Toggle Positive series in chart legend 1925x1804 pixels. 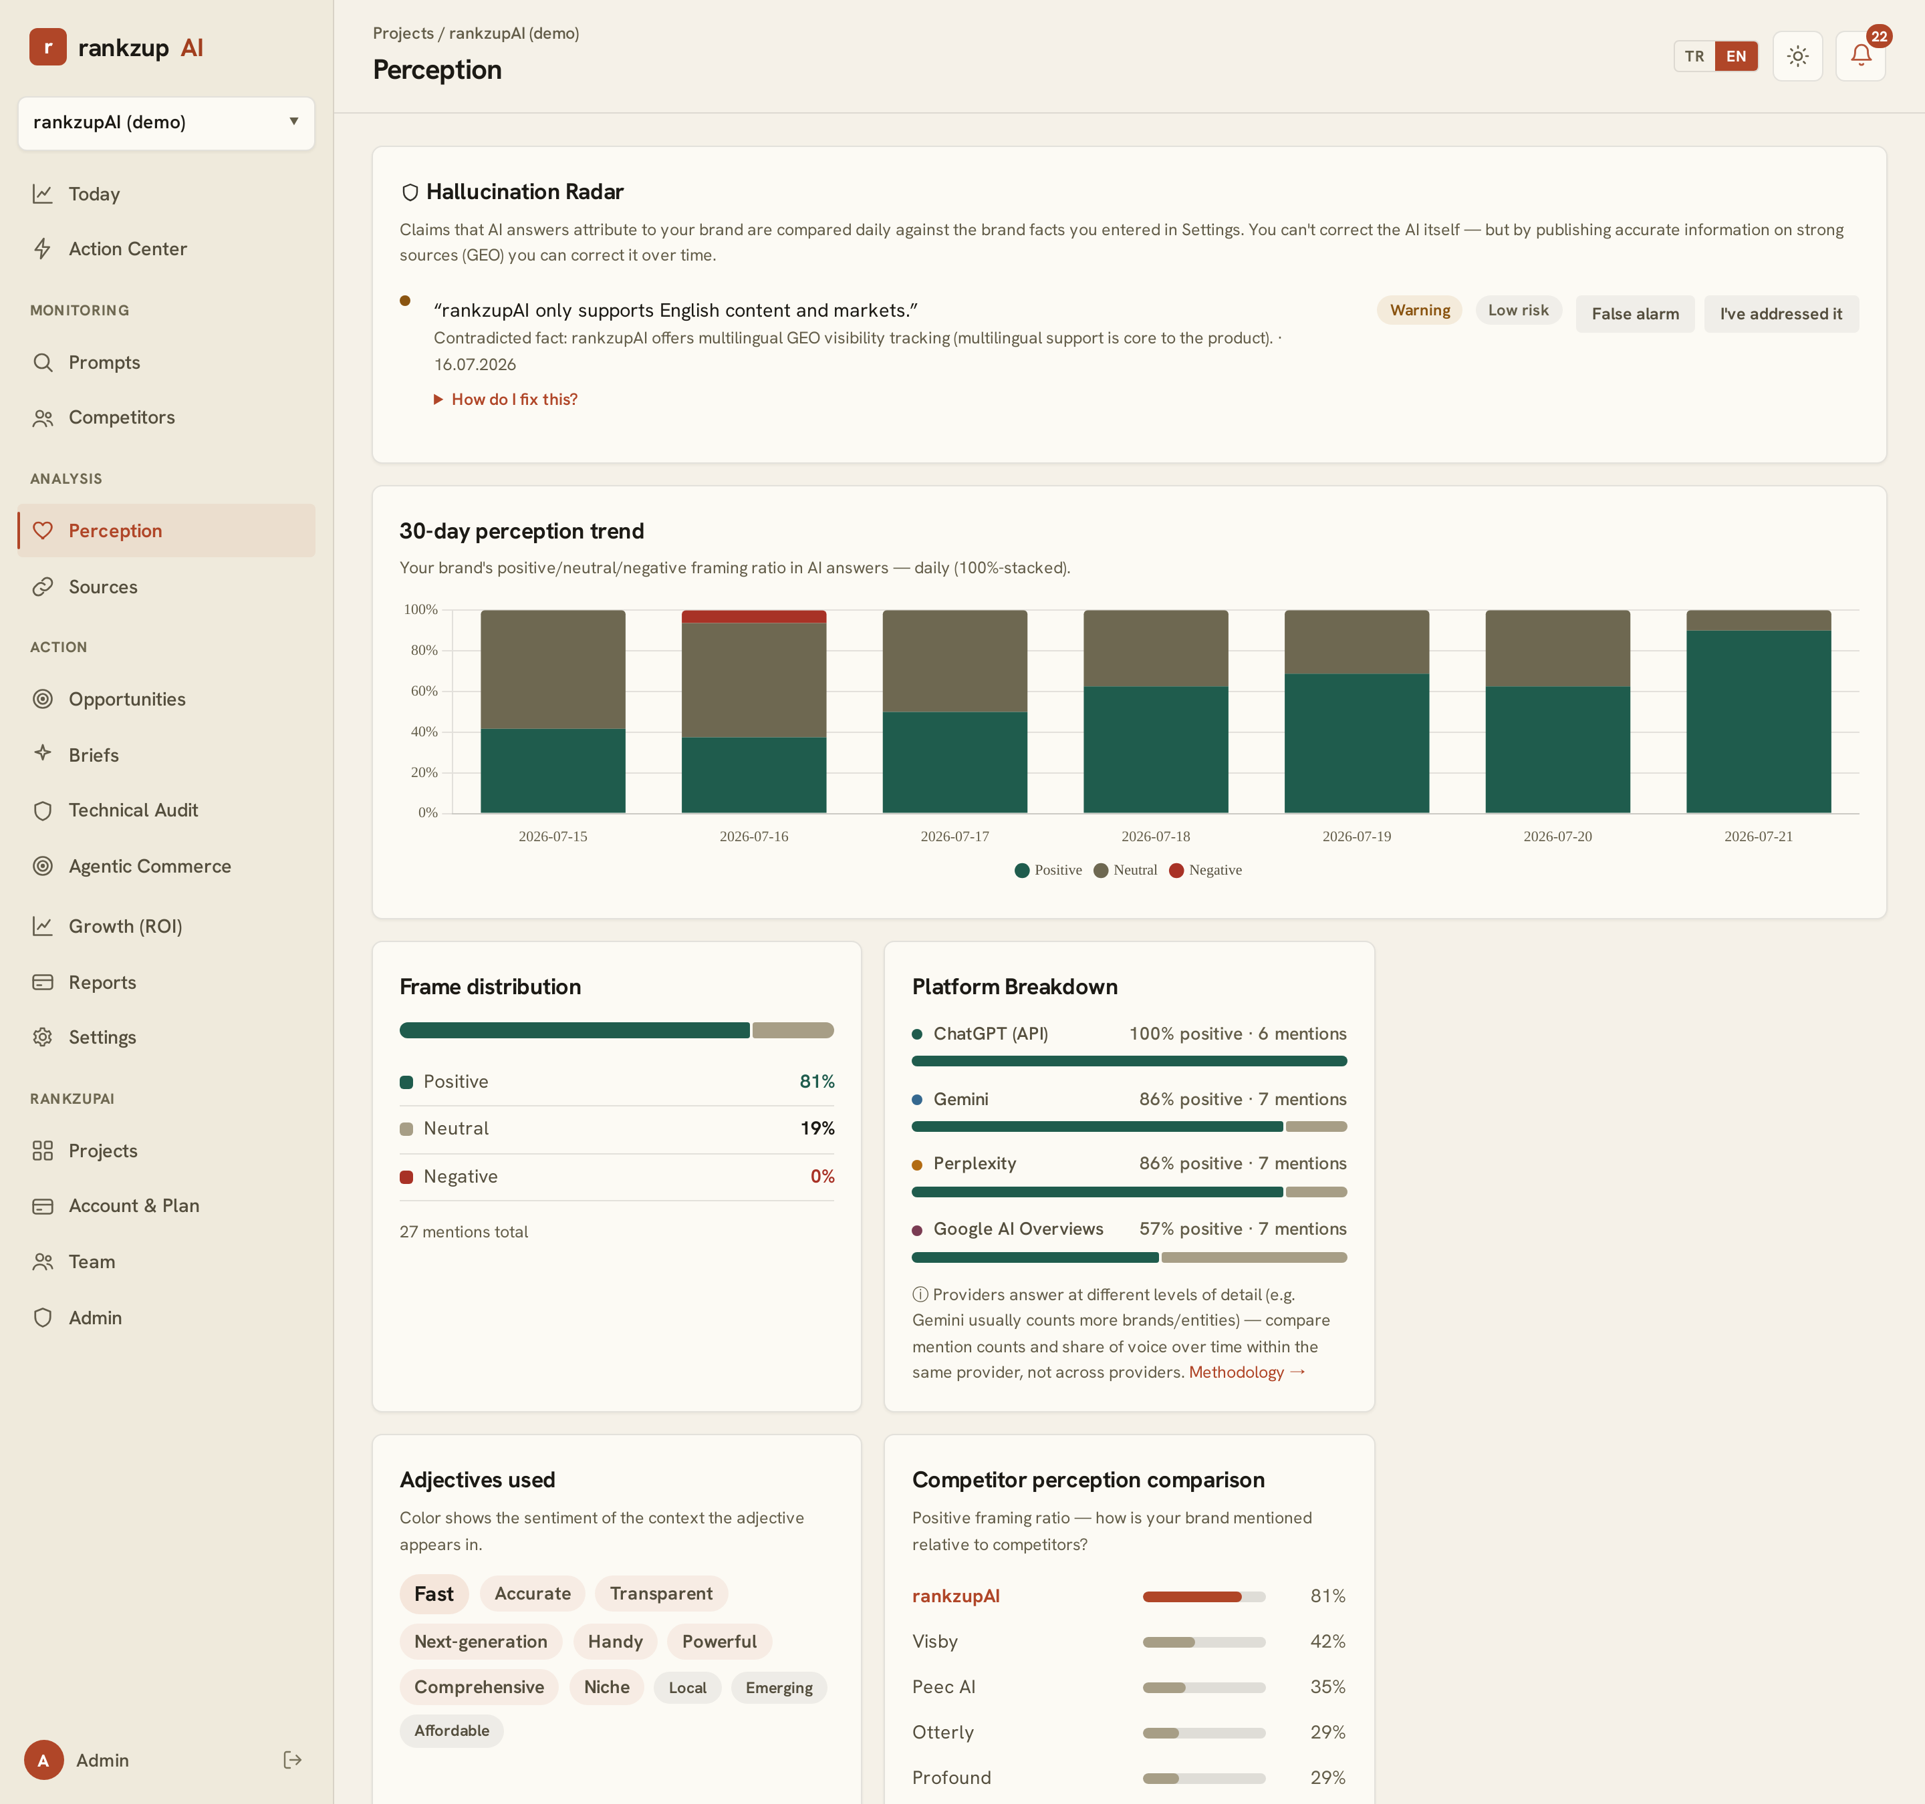point(1047,870)
